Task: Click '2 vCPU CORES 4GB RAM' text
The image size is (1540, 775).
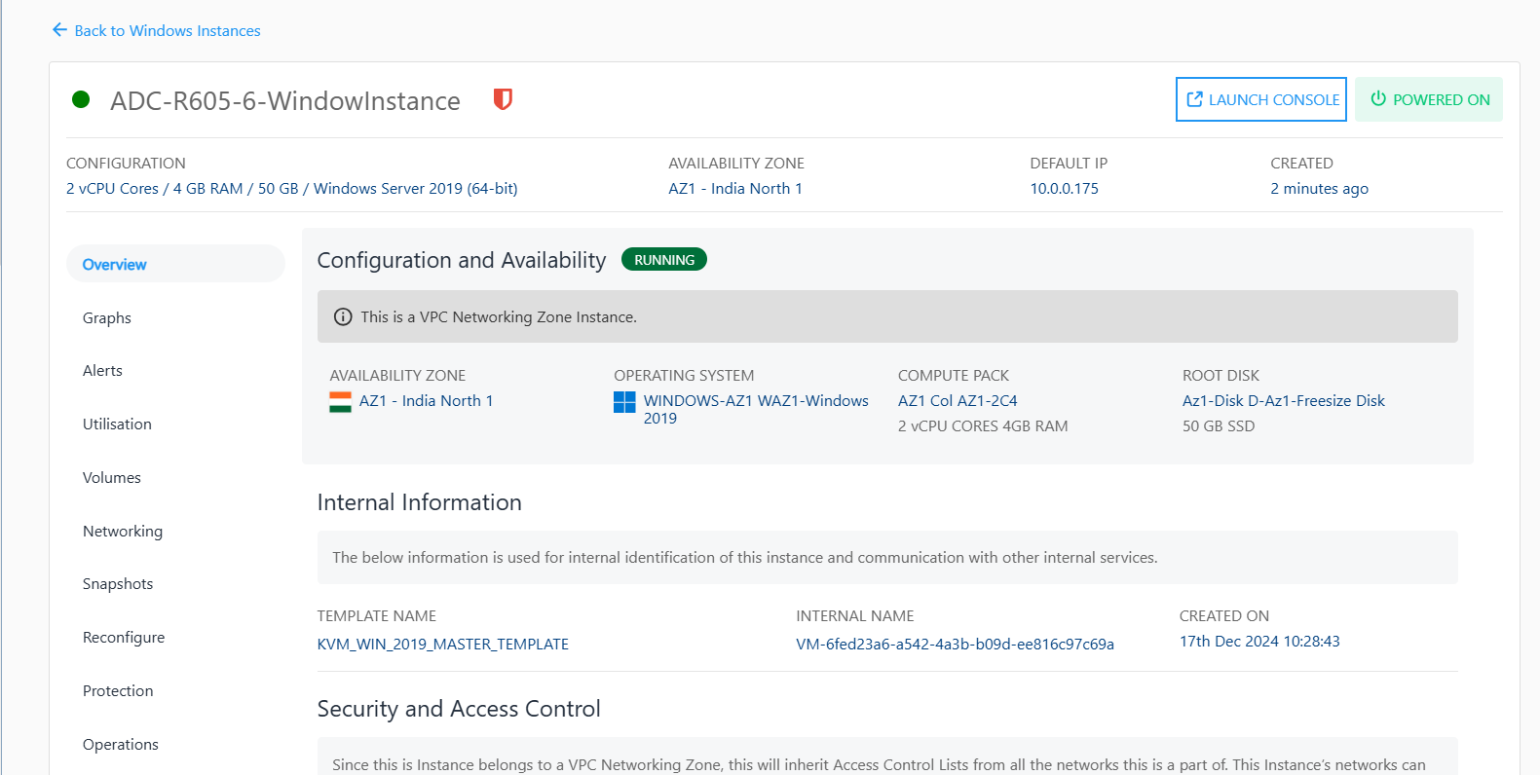Action: coord(983,426)
